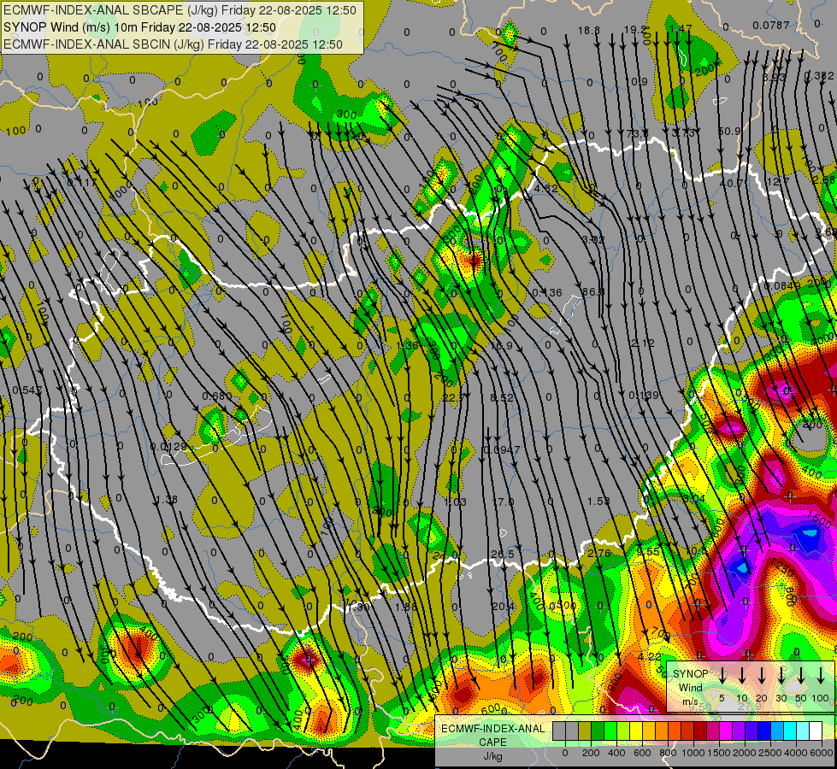The width and height of the screenshot is (837, 769).
Task: Click the '2500' tick label in CAPE legend
Action: pyautogui.click(x=770, y=753)
